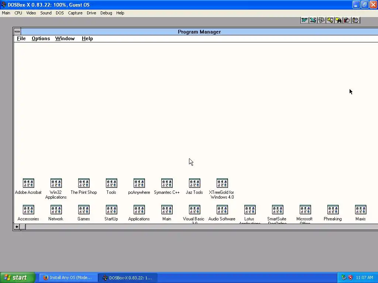Click the 11:07 AM taskbar clock

pos(364,277)
